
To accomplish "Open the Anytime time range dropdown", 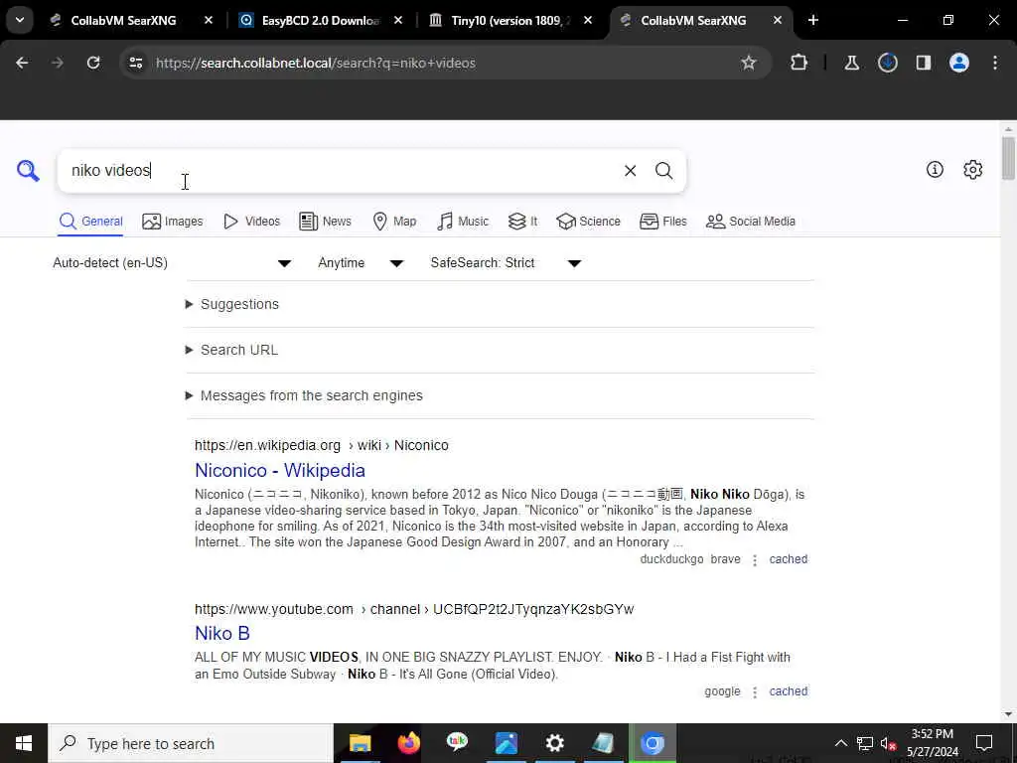I will (361, 262).
